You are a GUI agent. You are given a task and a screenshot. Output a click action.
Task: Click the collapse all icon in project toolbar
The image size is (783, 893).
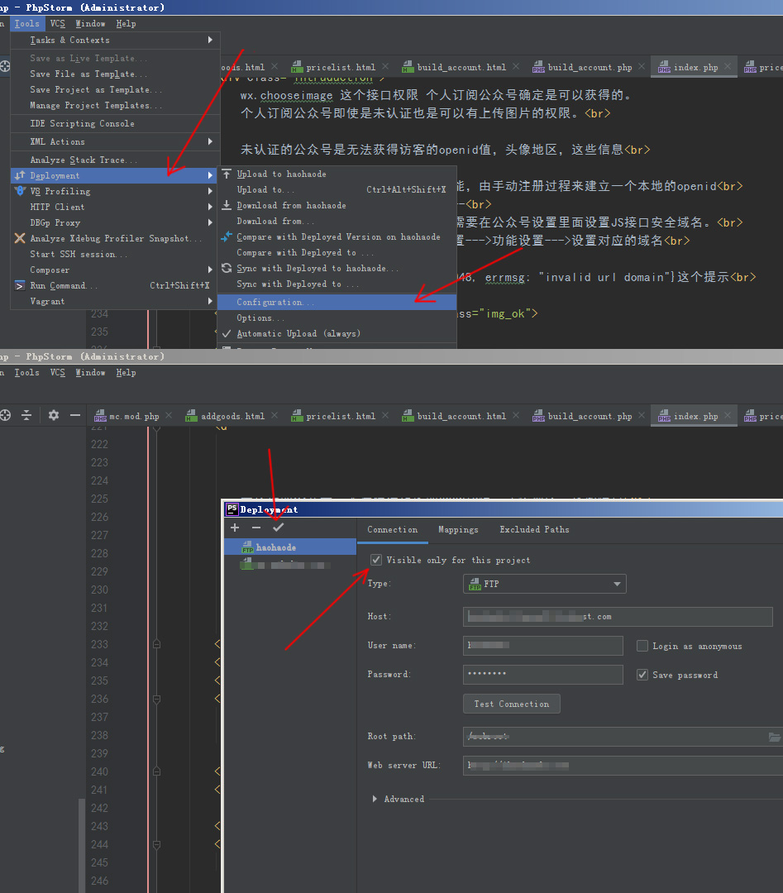point(26,415)
